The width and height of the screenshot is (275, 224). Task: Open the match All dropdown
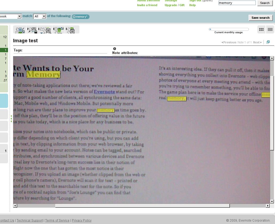pyautogui.click(x=40, y=16)
